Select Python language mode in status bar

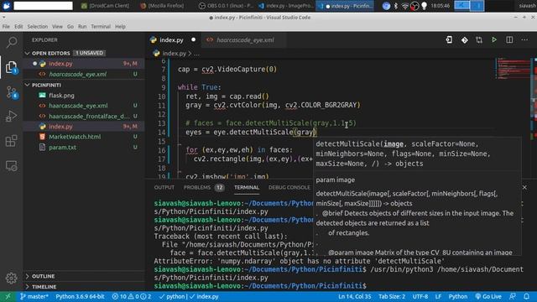[458, 296]
